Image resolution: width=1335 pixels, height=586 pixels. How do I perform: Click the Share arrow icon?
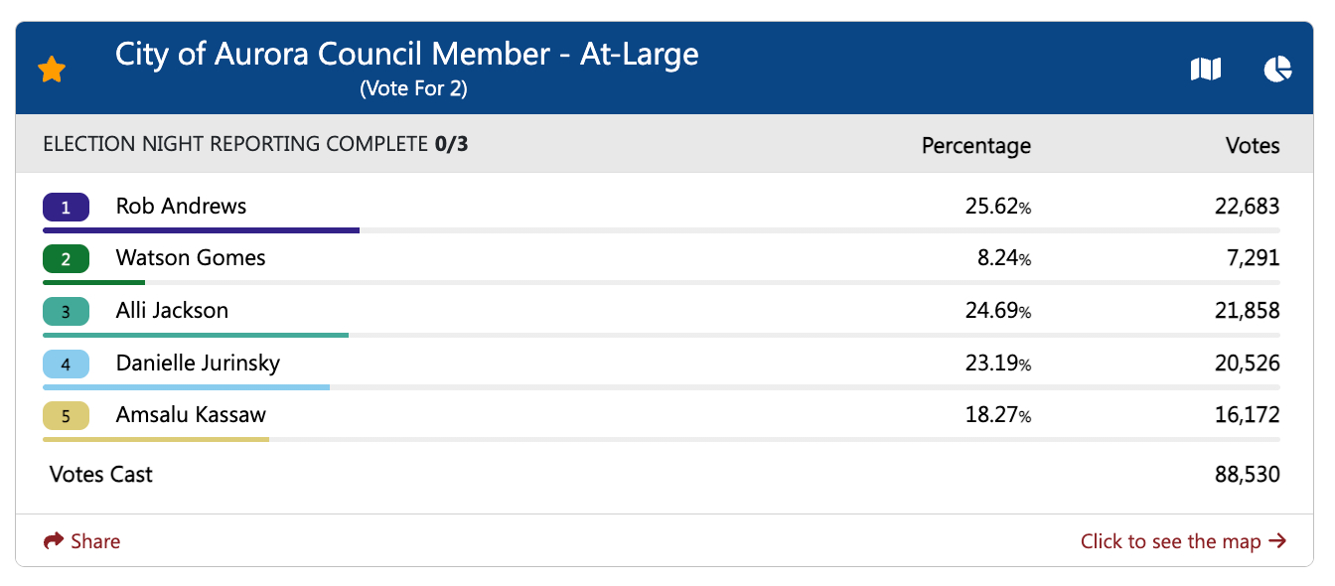click(x=54, y=541)
